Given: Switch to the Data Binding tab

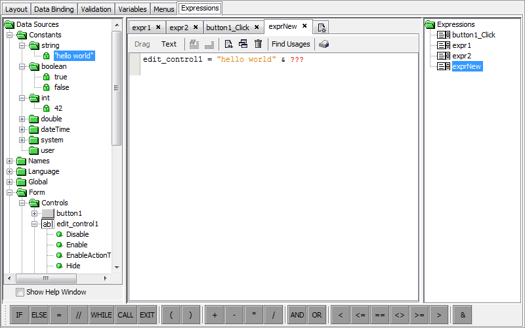Looking at the screenshot, I should pos(54,9).
